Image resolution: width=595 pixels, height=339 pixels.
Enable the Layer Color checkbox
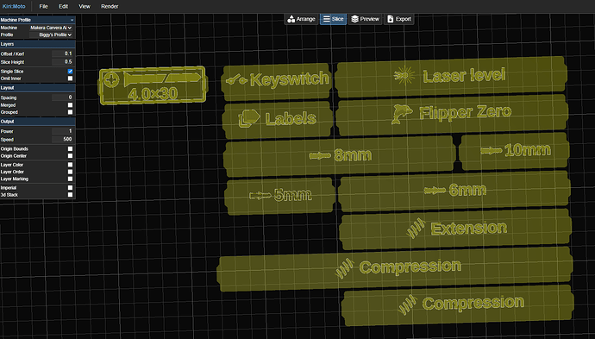tap(70, 165)
